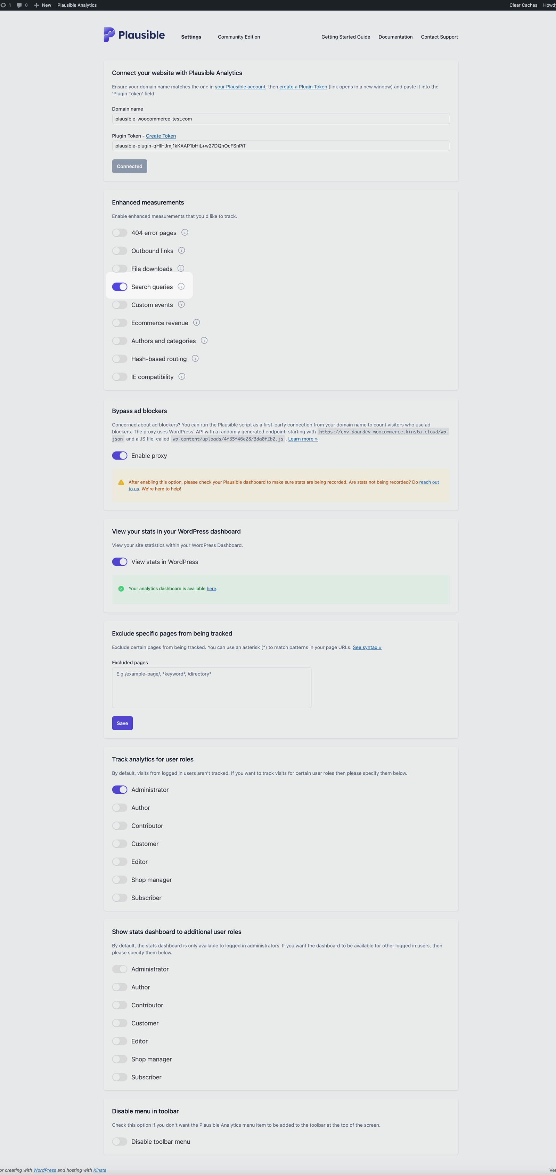The height and width of the screenshot is (1175, 556).
Task: Click the info icon beside 404 error pages
Action: (x=185, y=233)
